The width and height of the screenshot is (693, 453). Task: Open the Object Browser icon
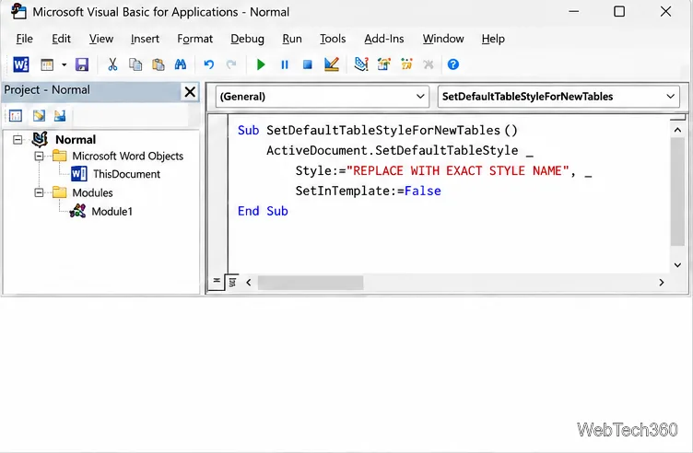(x=406, y=64)
